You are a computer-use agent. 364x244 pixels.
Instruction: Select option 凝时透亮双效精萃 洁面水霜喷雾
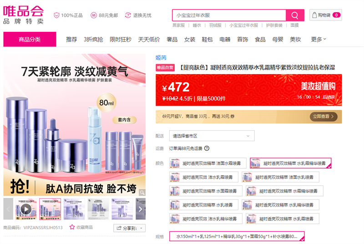click(x=208, y=163)
